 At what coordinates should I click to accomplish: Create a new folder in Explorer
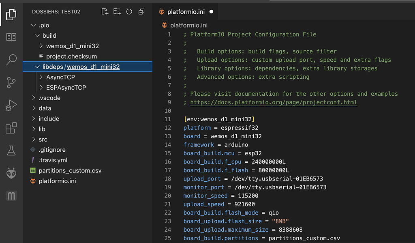(x=117, y=12)
